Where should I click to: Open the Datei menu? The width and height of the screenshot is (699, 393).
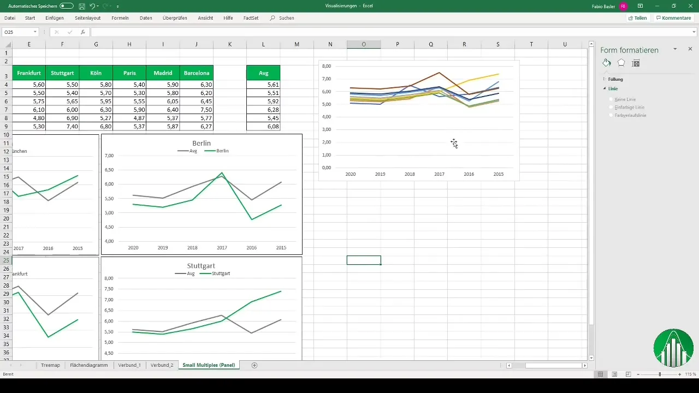(x=10, y=18)
